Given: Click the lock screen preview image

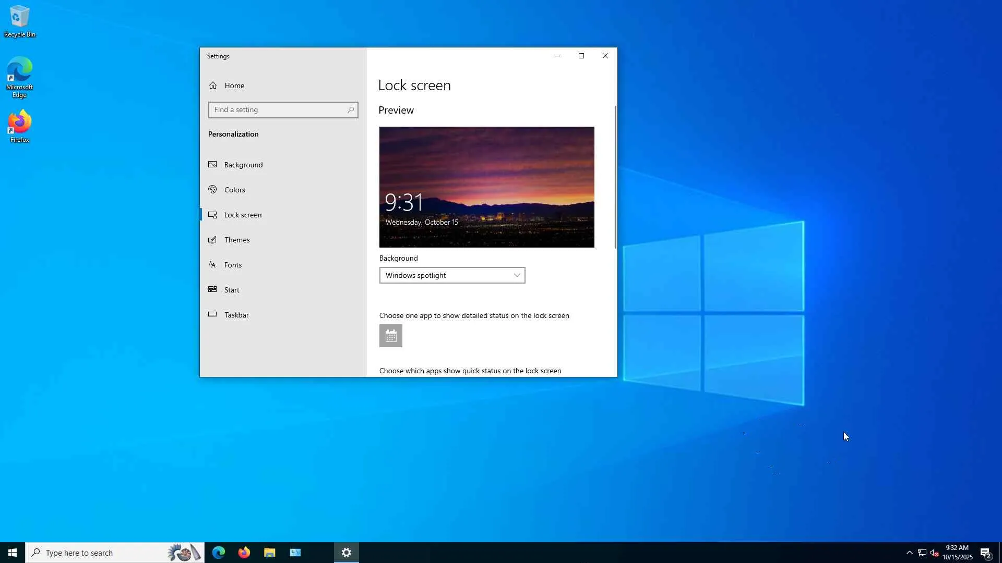Looking at the screenshot, I should (486, 187).
